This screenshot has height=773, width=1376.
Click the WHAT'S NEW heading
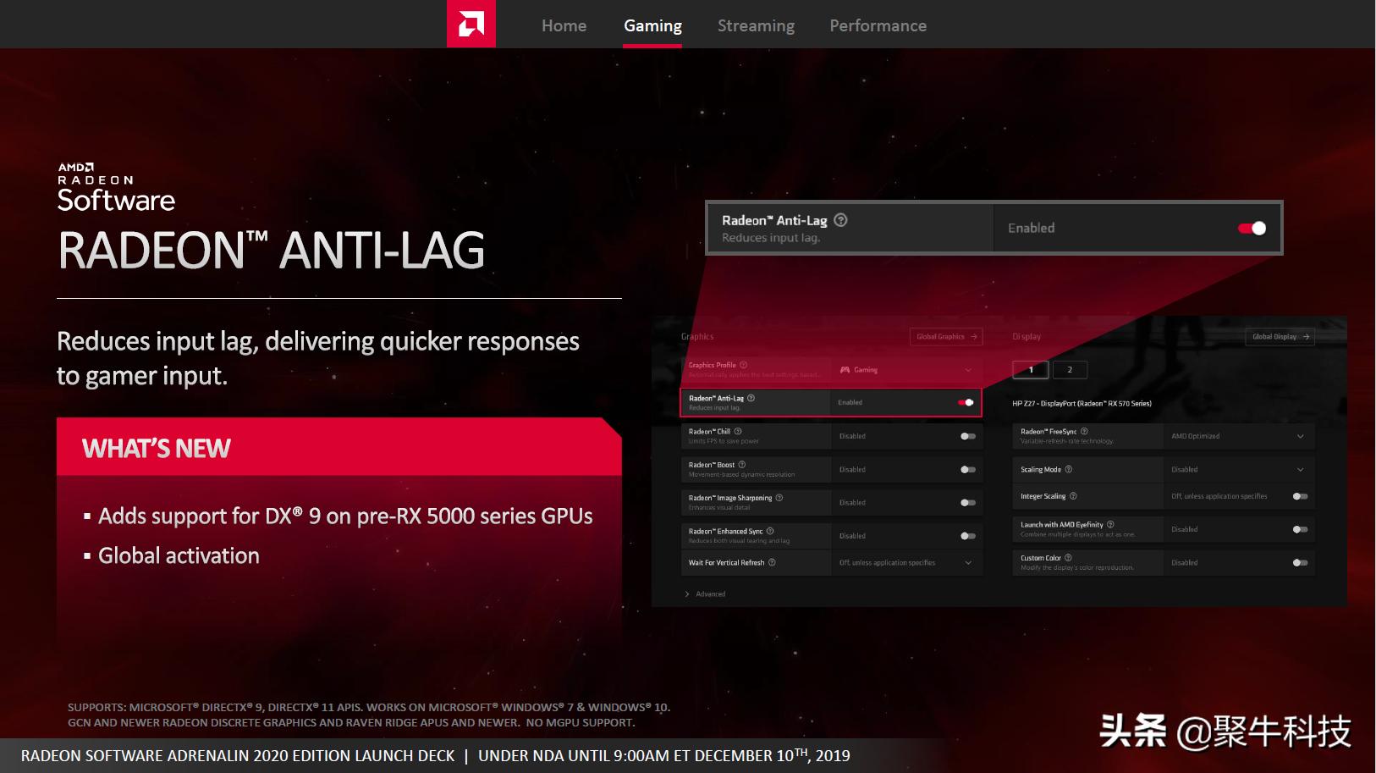(157, 448)
